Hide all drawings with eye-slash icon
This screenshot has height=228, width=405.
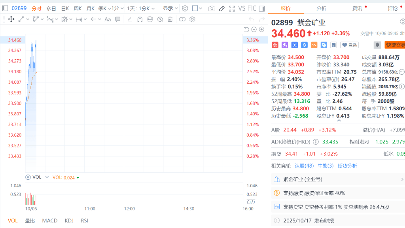point(160,19)
